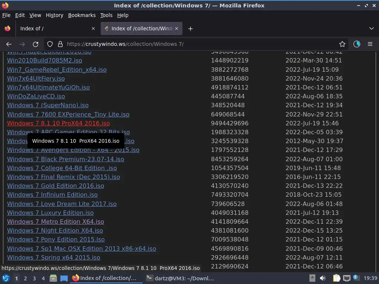379x284 pixels.
Task: Open Win2010Build7085M2.iso link
Action: (x=44, y=60)
